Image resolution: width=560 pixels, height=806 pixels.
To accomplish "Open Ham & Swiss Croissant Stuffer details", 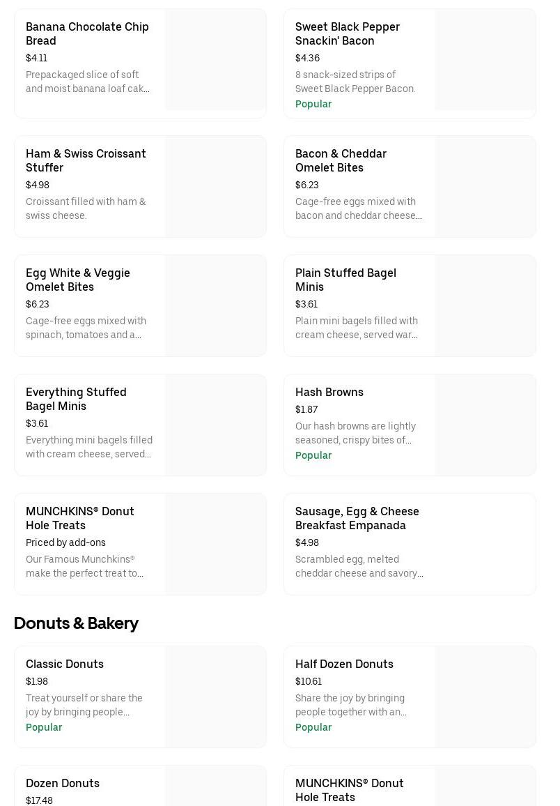I will (x=86, y=160).
